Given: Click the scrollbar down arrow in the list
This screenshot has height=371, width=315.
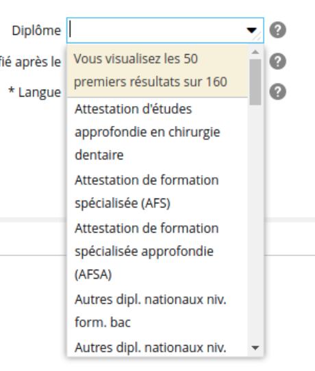Looking at the screenshot, I should (x=255, y=348).
